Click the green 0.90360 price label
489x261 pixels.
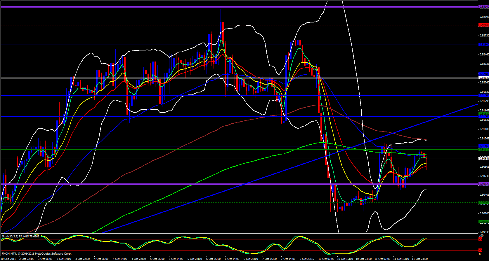point(483,202)
